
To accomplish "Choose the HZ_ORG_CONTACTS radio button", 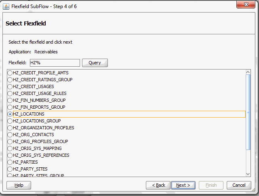I will pyautogui.click(x=10, y=135).
